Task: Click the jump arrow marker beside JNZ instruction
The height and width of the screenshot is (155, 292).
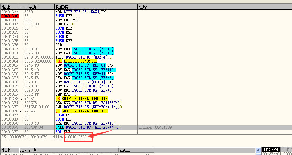Action: pyautogui.click(x=21, y=61)
